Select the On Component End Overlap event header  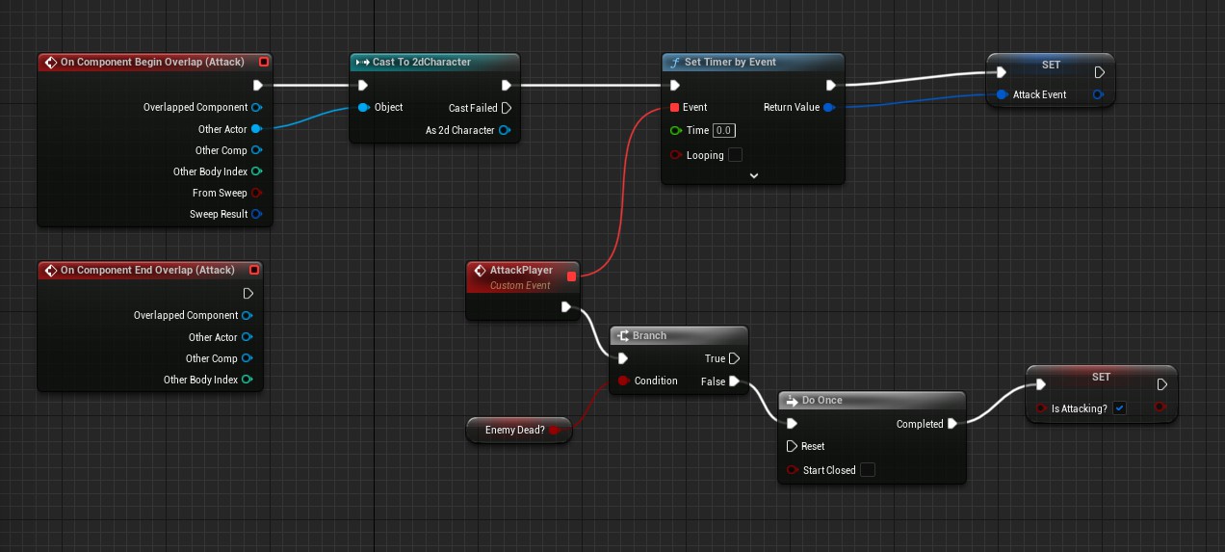point(146,271)
